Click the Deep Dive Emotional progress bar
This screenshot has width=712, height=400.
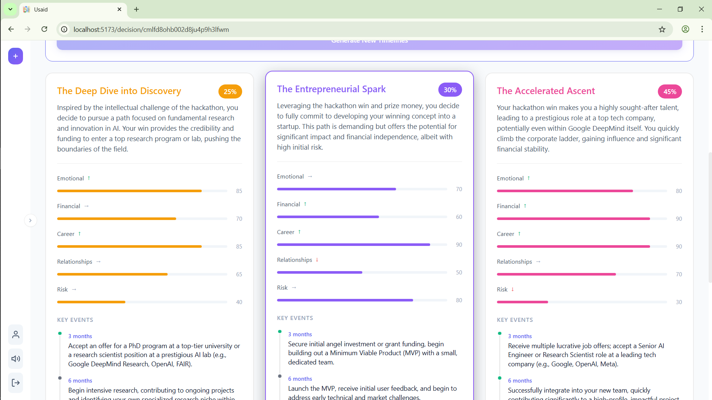click(x=142, y=191)
